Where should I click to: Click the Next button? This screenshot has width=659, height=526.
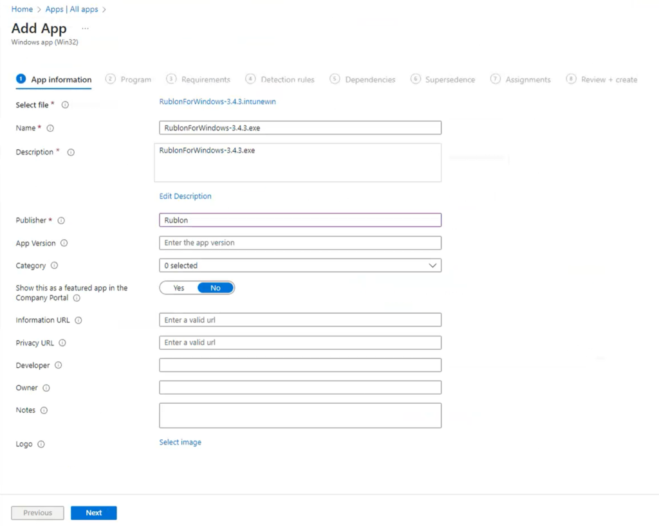point(93,512)
